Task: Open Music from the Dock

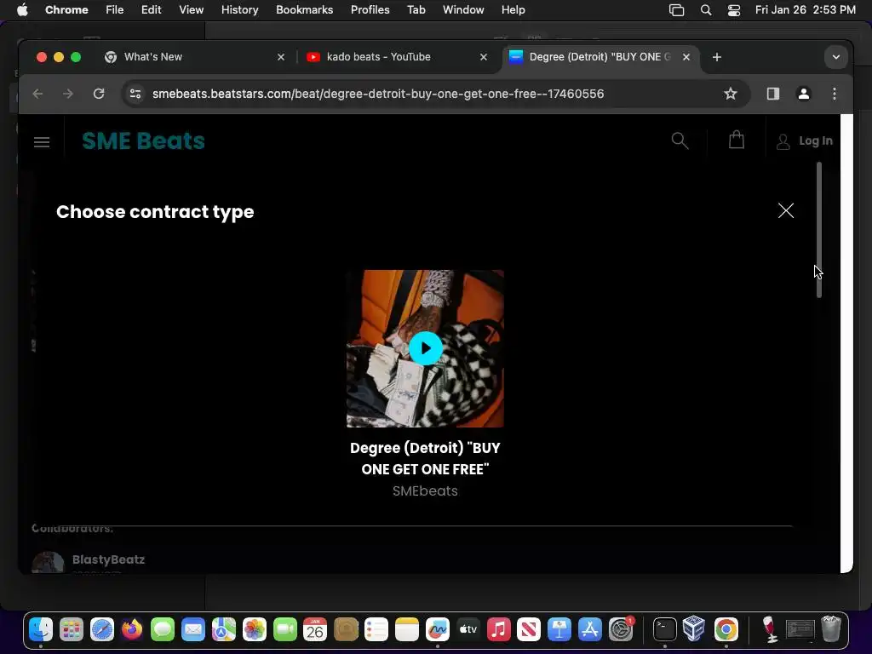Action: click(x=498, y=629)
